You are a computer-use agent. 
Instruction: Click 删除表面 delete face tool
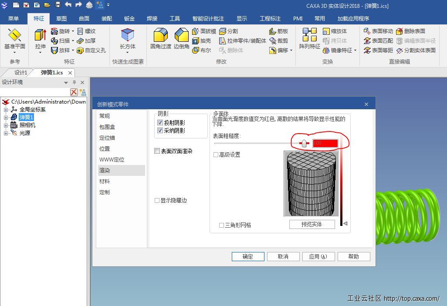410,31
